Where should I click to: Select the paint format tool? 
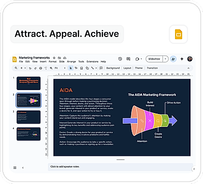pos(46,68)
